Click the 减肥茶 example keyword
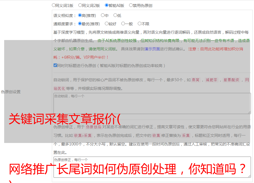Image resolution: width=254 pixels, height=183 pixels. point(211,80)
